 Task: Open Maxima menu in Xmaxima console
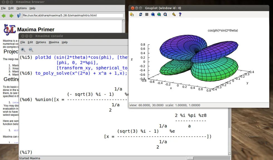pyautogui.click(x=54, y=42)
